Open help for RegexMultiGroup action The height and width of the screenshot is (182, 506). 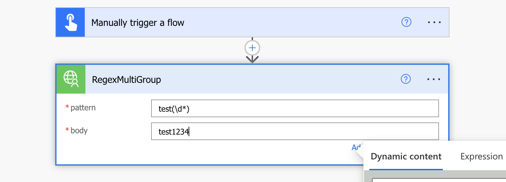tap(406, 79)
